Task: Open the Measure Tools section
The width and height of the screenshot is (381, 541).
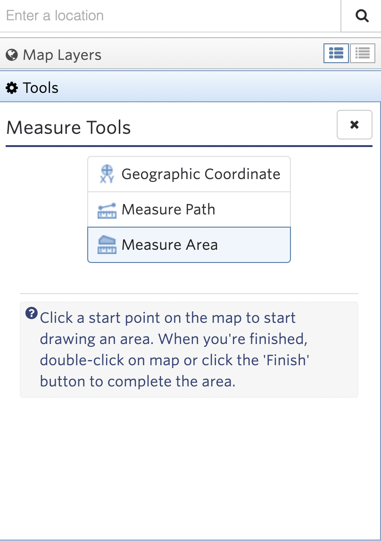Action: tap(68, 127)
